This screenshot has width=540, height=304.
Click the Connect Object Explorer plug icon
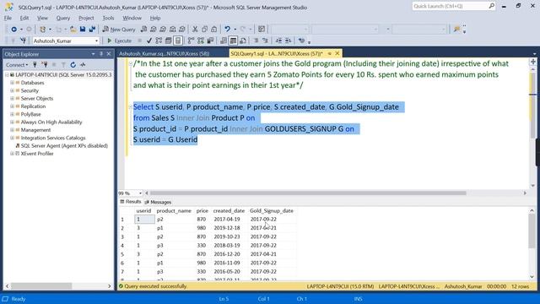tap(35, 64)
